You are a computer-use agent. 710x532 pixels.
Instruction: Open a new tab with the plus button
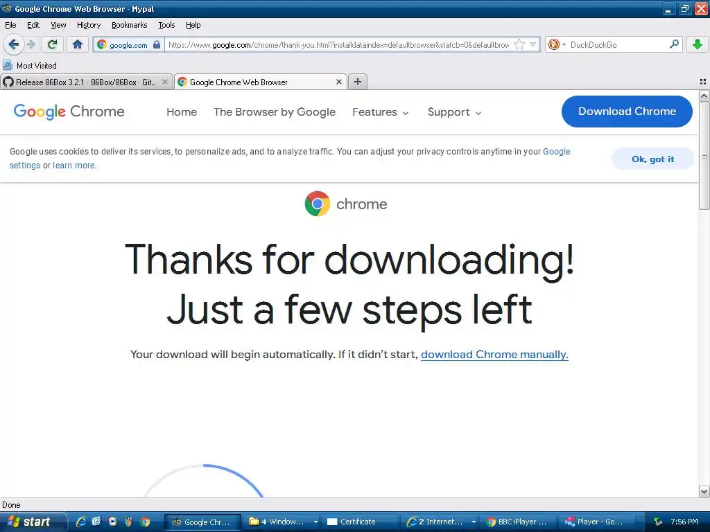coord(358,82)
